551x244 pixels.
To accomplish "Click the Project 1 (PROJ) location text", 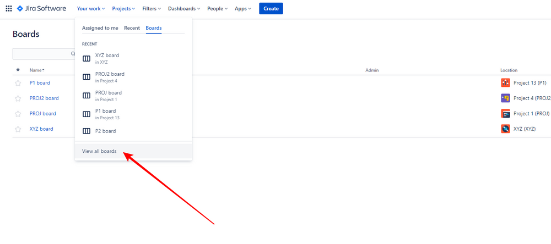I will click(531, 114).
